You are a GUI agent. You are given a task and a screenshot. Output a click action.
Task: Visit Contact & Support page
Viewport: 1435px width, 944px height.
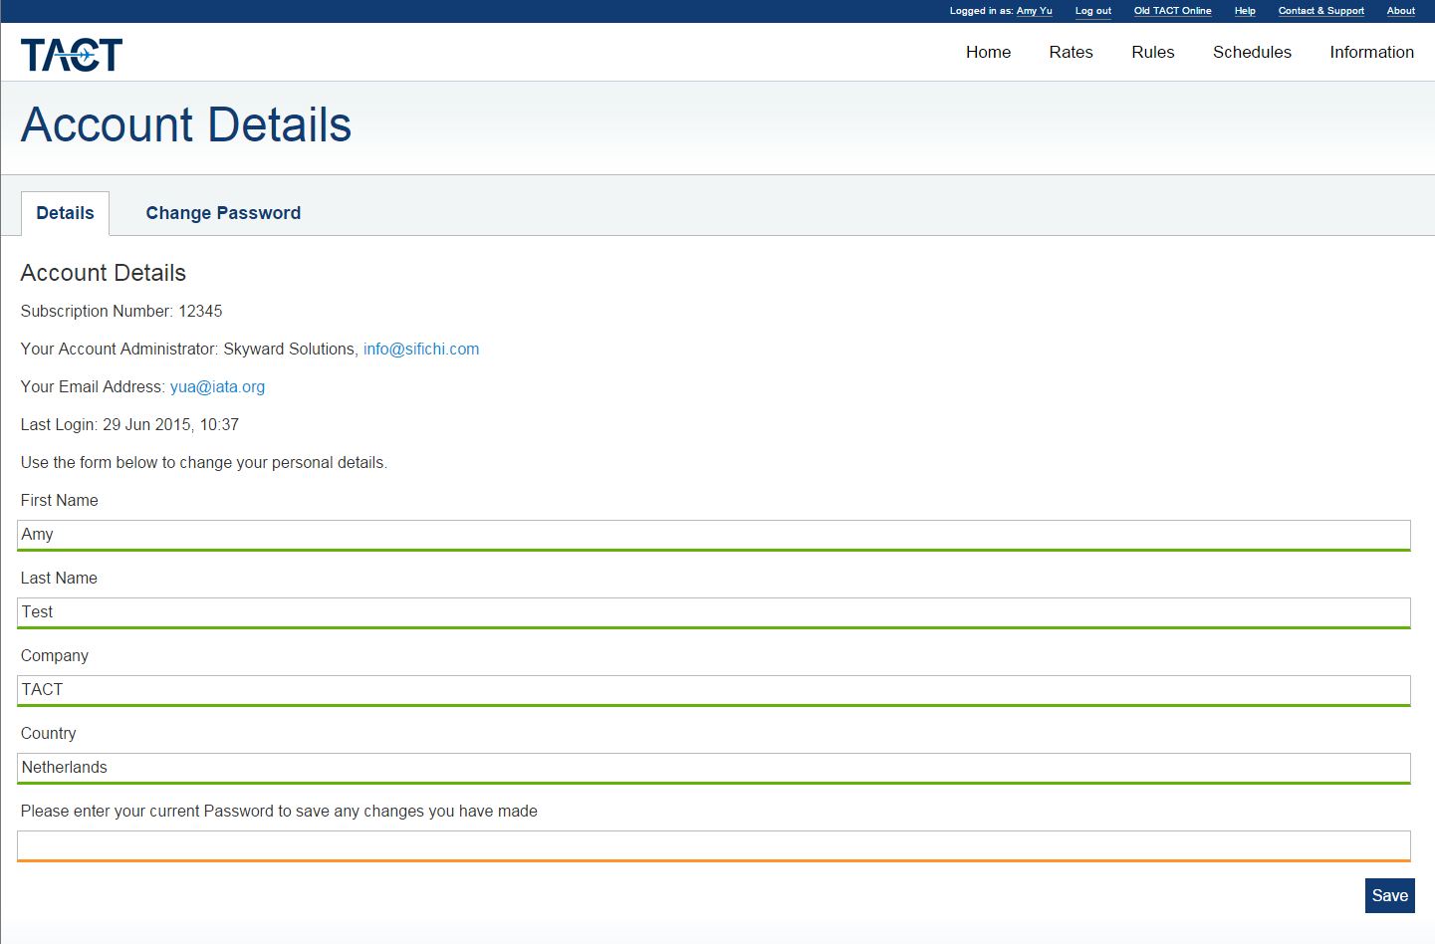click(x=1320, y=11)
